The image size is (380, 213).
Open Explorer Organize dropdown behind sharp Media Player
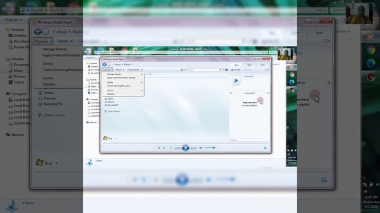(x=91, y=58)
